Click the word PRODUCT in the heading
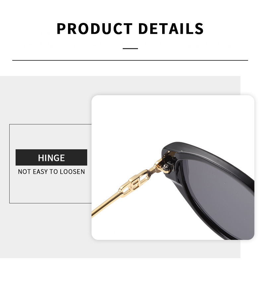262x285 pixels. [95, 29]
